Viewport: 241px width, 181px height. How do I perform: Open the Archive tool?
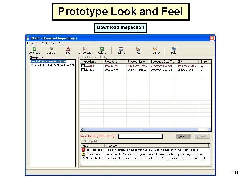121,49
